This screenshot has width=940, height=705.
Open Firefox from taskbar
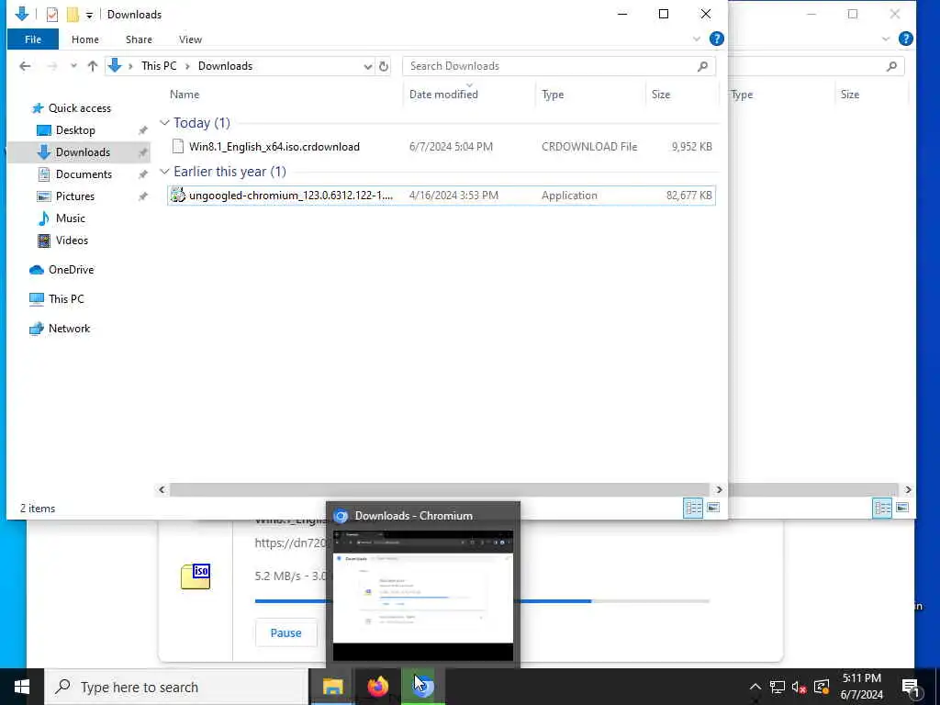pos(377,687)
